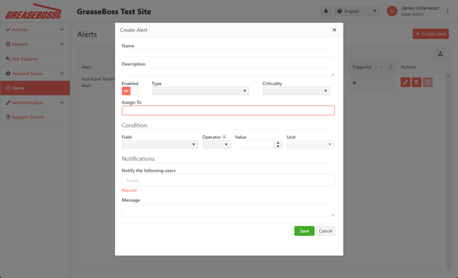Expand the Account Setup chevron
The width and height of the screenshot is (458, 278).
pos(62,74)
